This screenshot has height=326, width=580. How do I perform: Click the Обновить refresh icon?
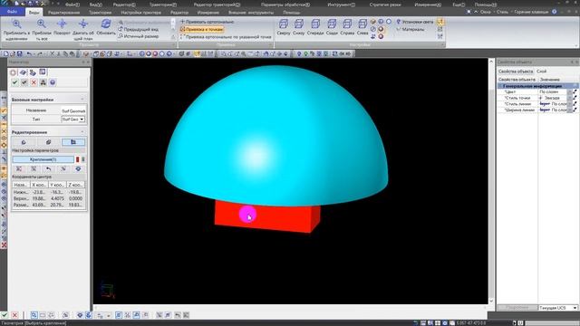(x=106, y=24)
